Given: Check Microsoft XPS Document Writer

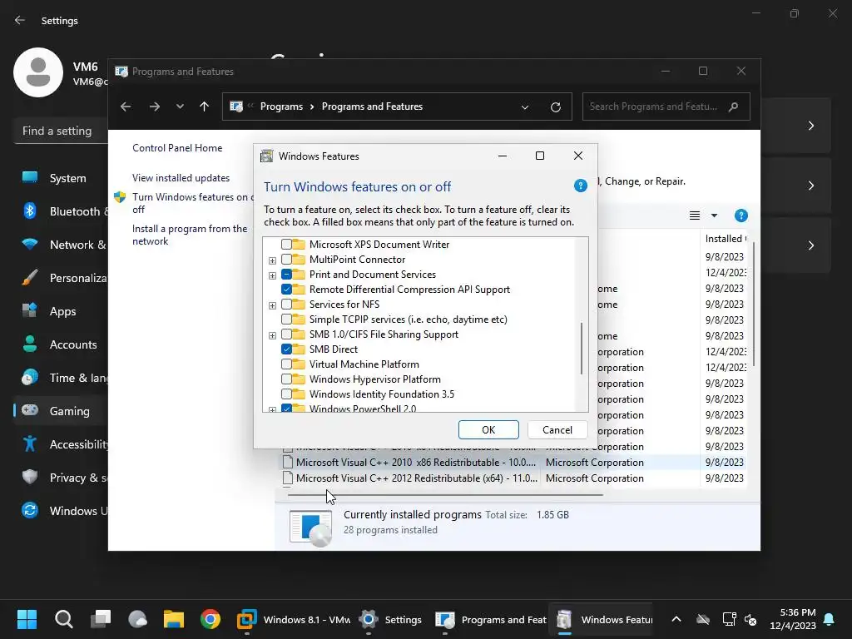Looking at the screenshot, I should click(x=286, y=245).
